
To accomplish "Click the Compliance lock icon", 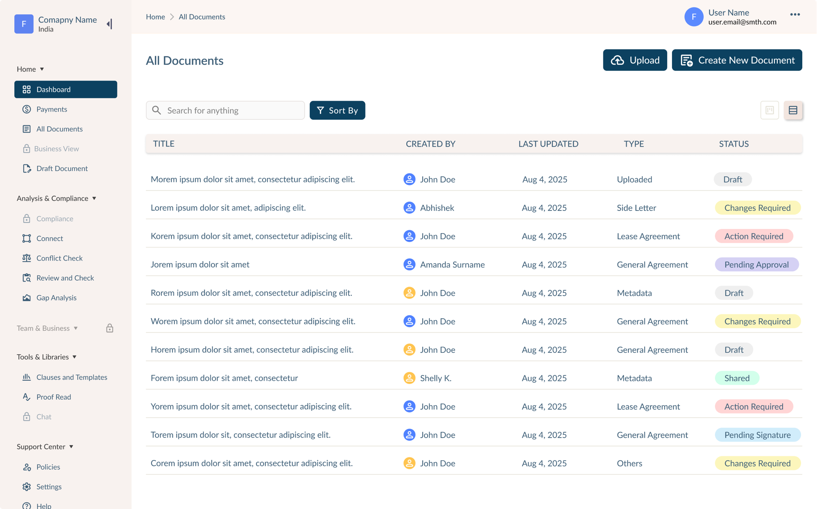I will (x=27, y=219).
